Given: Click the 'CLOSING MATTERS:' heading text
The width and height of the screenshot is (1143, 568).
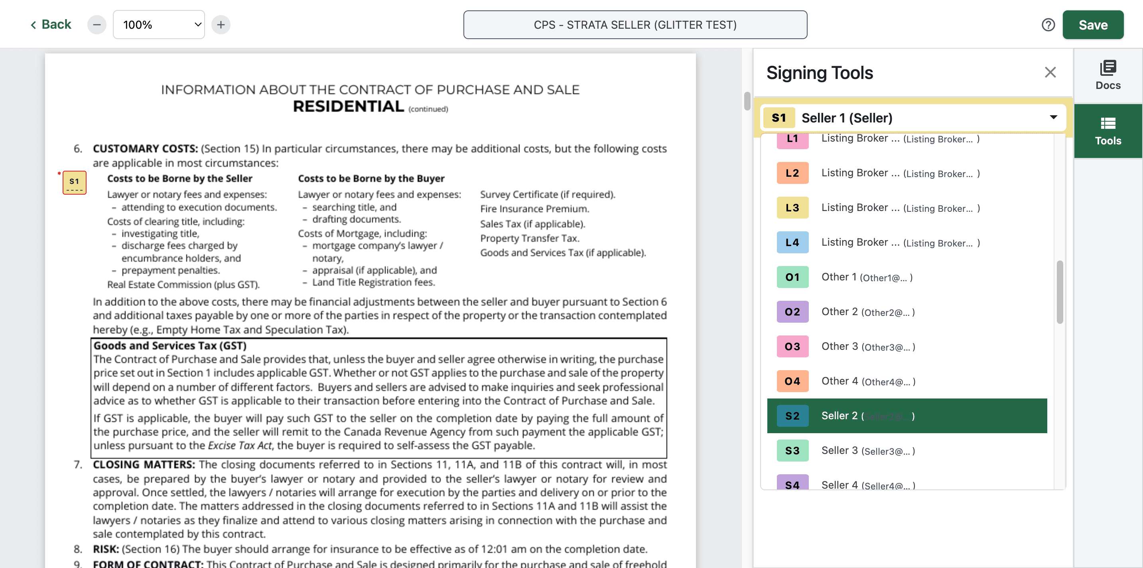Looking at the screenshot, I should (x=144, y=465).
